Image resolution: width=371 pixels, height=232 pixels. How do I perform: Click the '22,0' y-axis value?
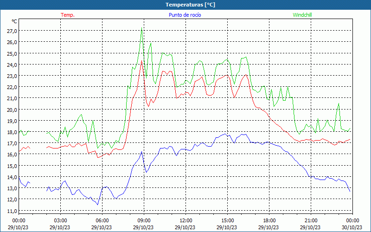(x=12, y=87)
